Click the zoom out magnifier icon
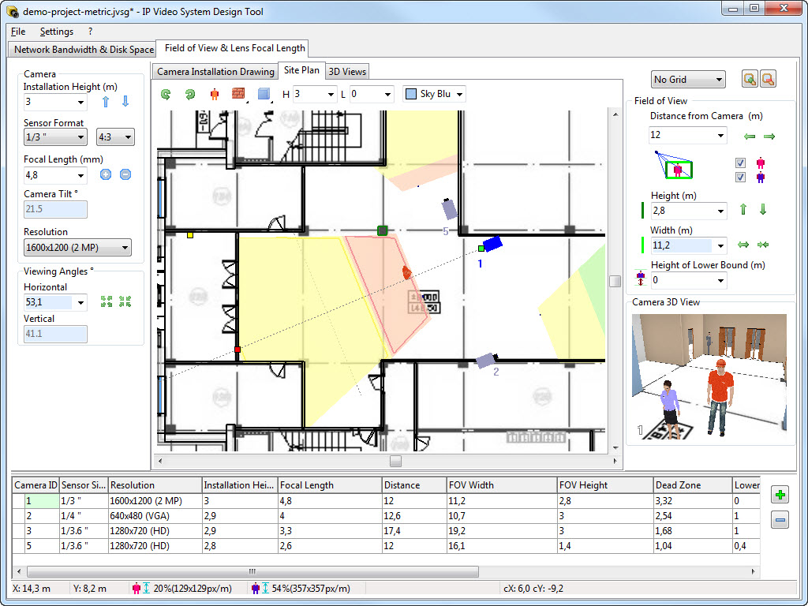 coord(767,79)
